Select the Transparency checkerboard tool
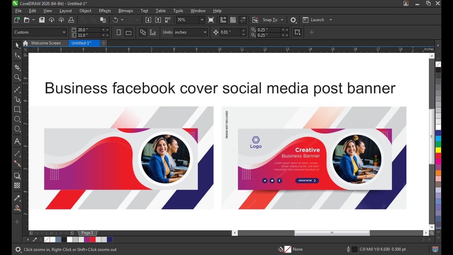The height and width of the screenshot is (255, 453). click(x=17, y=185)
